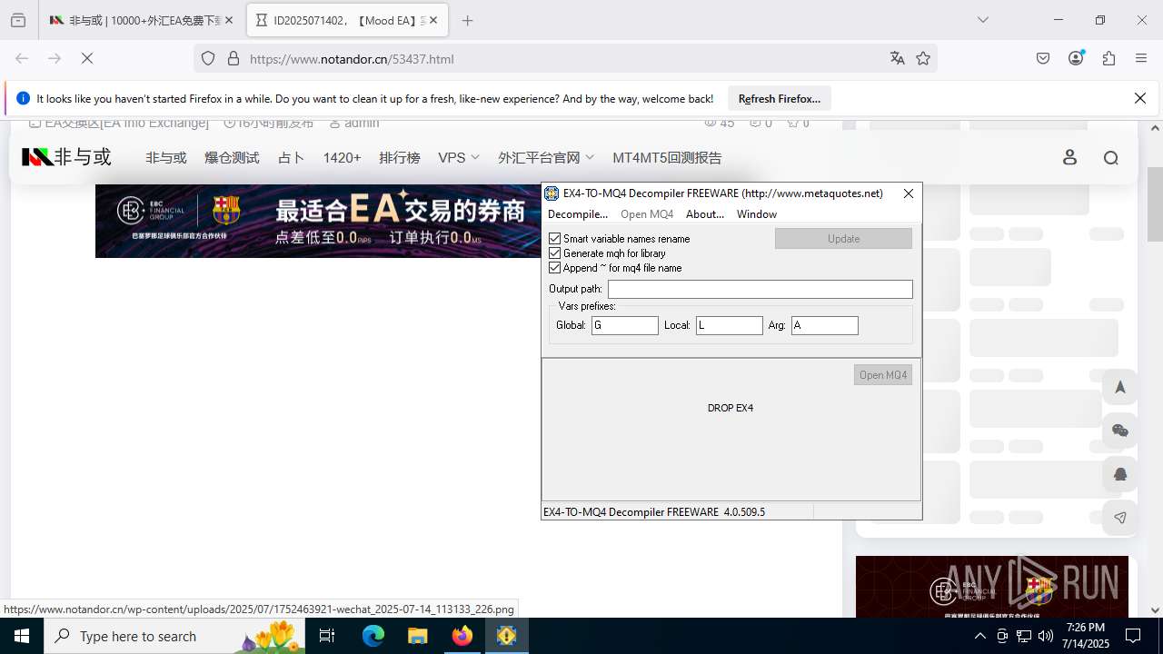The height and width of the screenshot is (654, 1163).
Task: Click the decompiler title bar app icon
Action: coord(552,193)
